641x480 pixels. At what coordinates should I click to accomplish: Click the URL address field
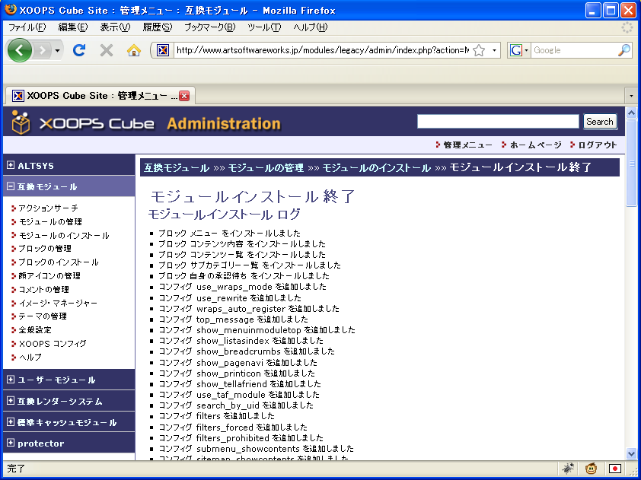coord(323,50)
